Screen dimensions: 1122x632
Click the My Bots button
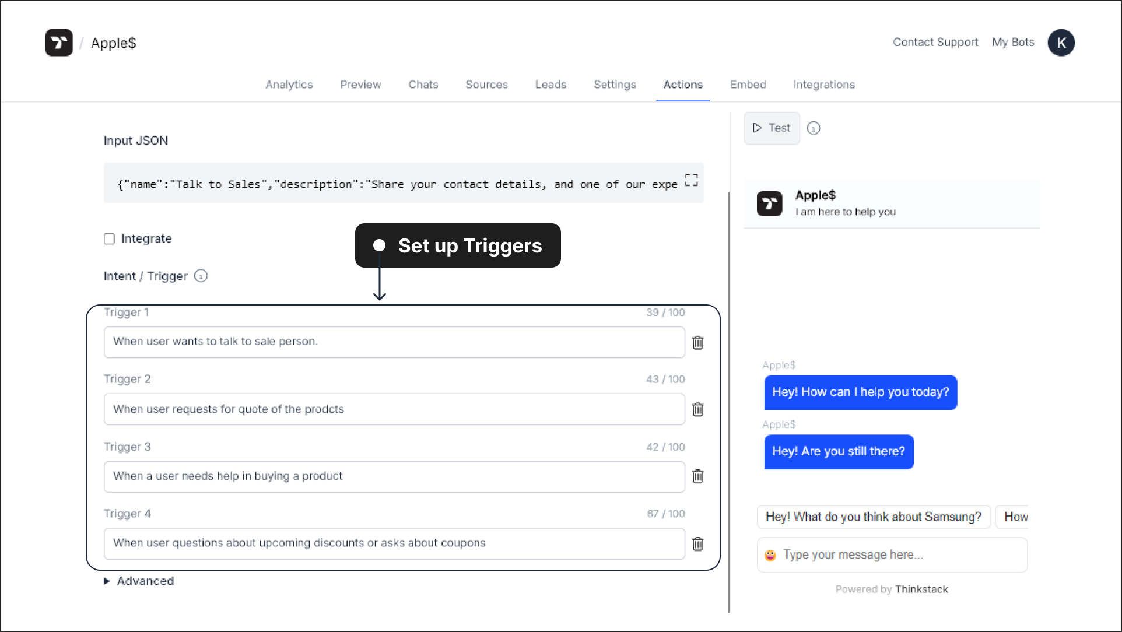[1014, 43]
